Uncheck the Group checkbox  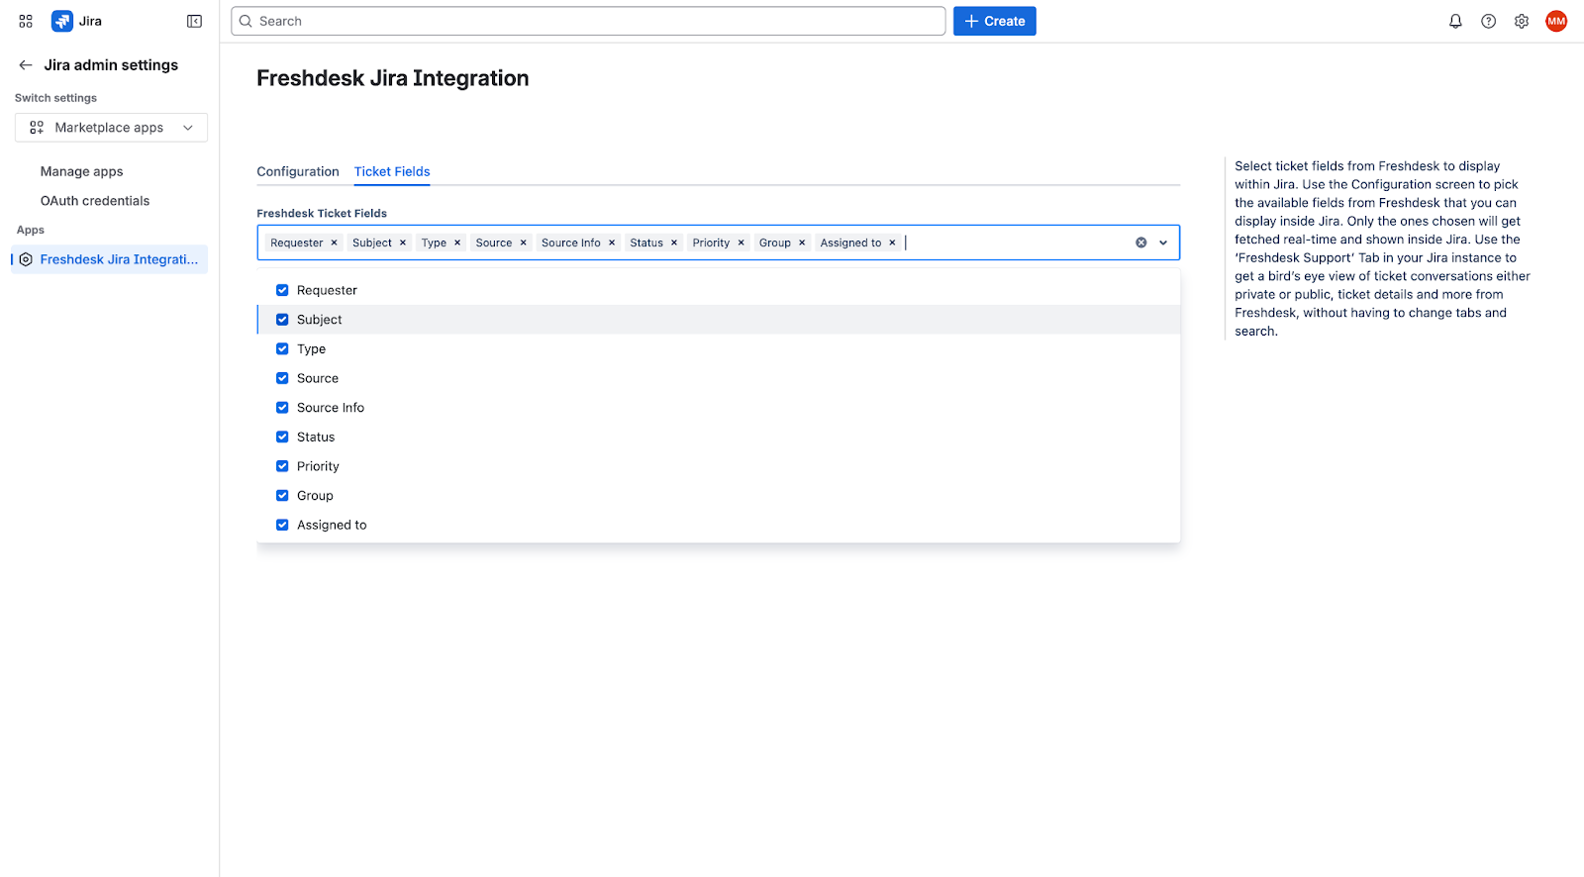282,496
